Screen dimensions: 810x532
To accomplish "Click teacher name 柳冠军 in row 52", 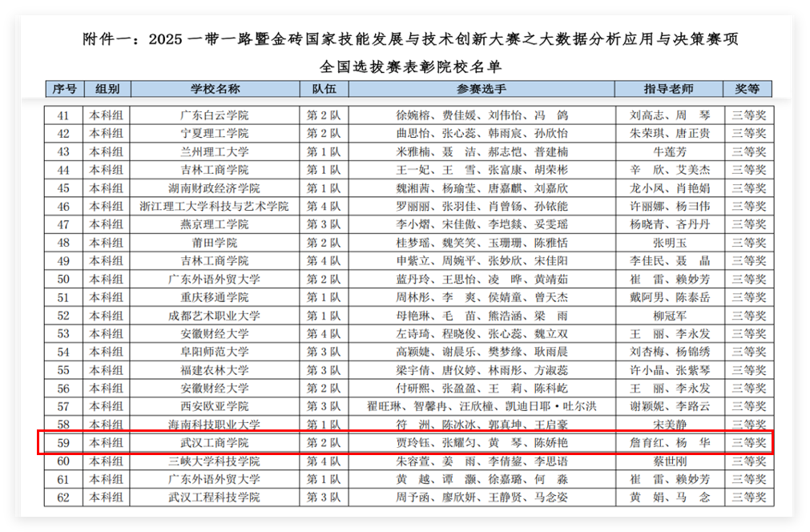I will coord(670,315).
